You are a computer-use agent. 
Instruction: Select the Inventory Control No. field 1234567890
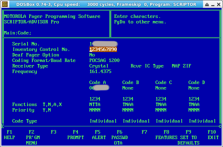pyautogui.click(x=103, y=49)
